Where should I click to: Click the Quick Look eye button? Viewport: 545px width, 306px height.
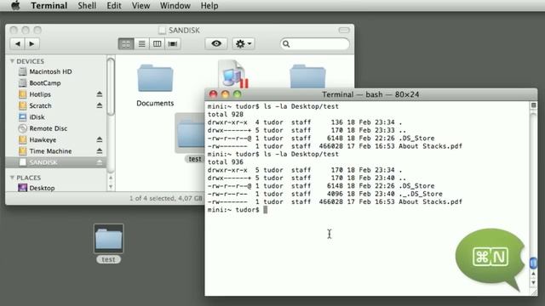point(216,43)
